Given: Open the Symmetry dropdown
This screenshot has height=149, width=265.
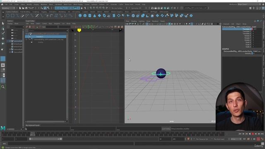Looking at the screenshot, I should (136, 8).
